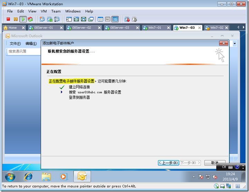249x192 pixels.
Task: Click the Show Desktop strip
Action: coord(243,176)
